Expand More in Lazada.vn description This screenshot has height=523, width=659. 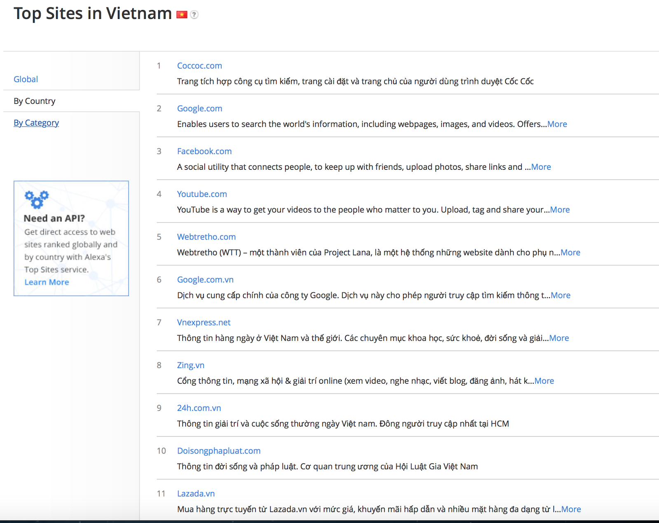click(x=571, y=509)
